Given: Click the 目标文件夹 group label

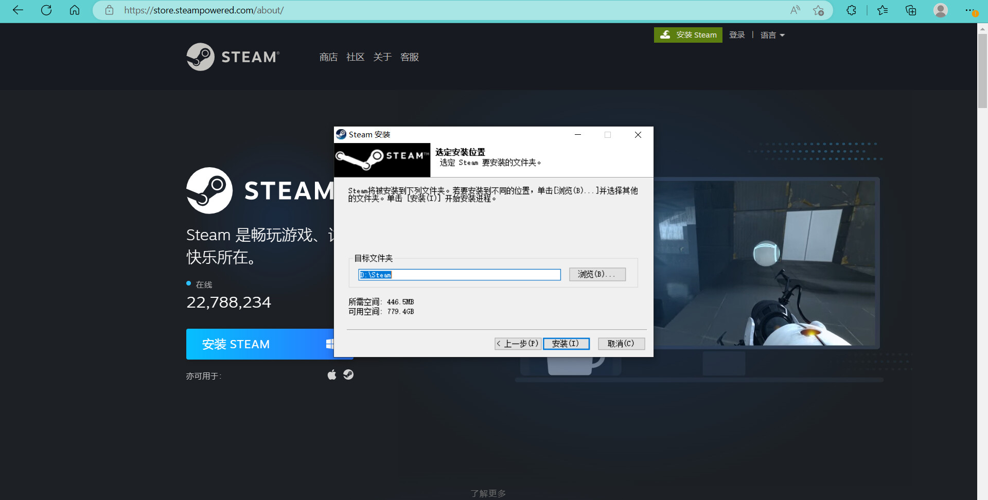Looking at the screenshot, I should (374, 258).
